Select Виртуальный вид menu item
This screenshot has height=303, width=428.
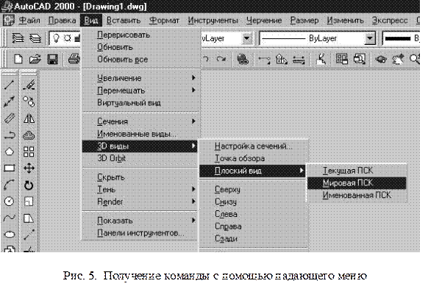pos(141,103)
